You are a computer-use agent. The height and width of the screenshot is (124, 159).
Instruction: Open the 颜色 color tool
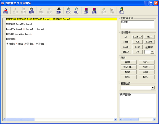click(6, 11)
